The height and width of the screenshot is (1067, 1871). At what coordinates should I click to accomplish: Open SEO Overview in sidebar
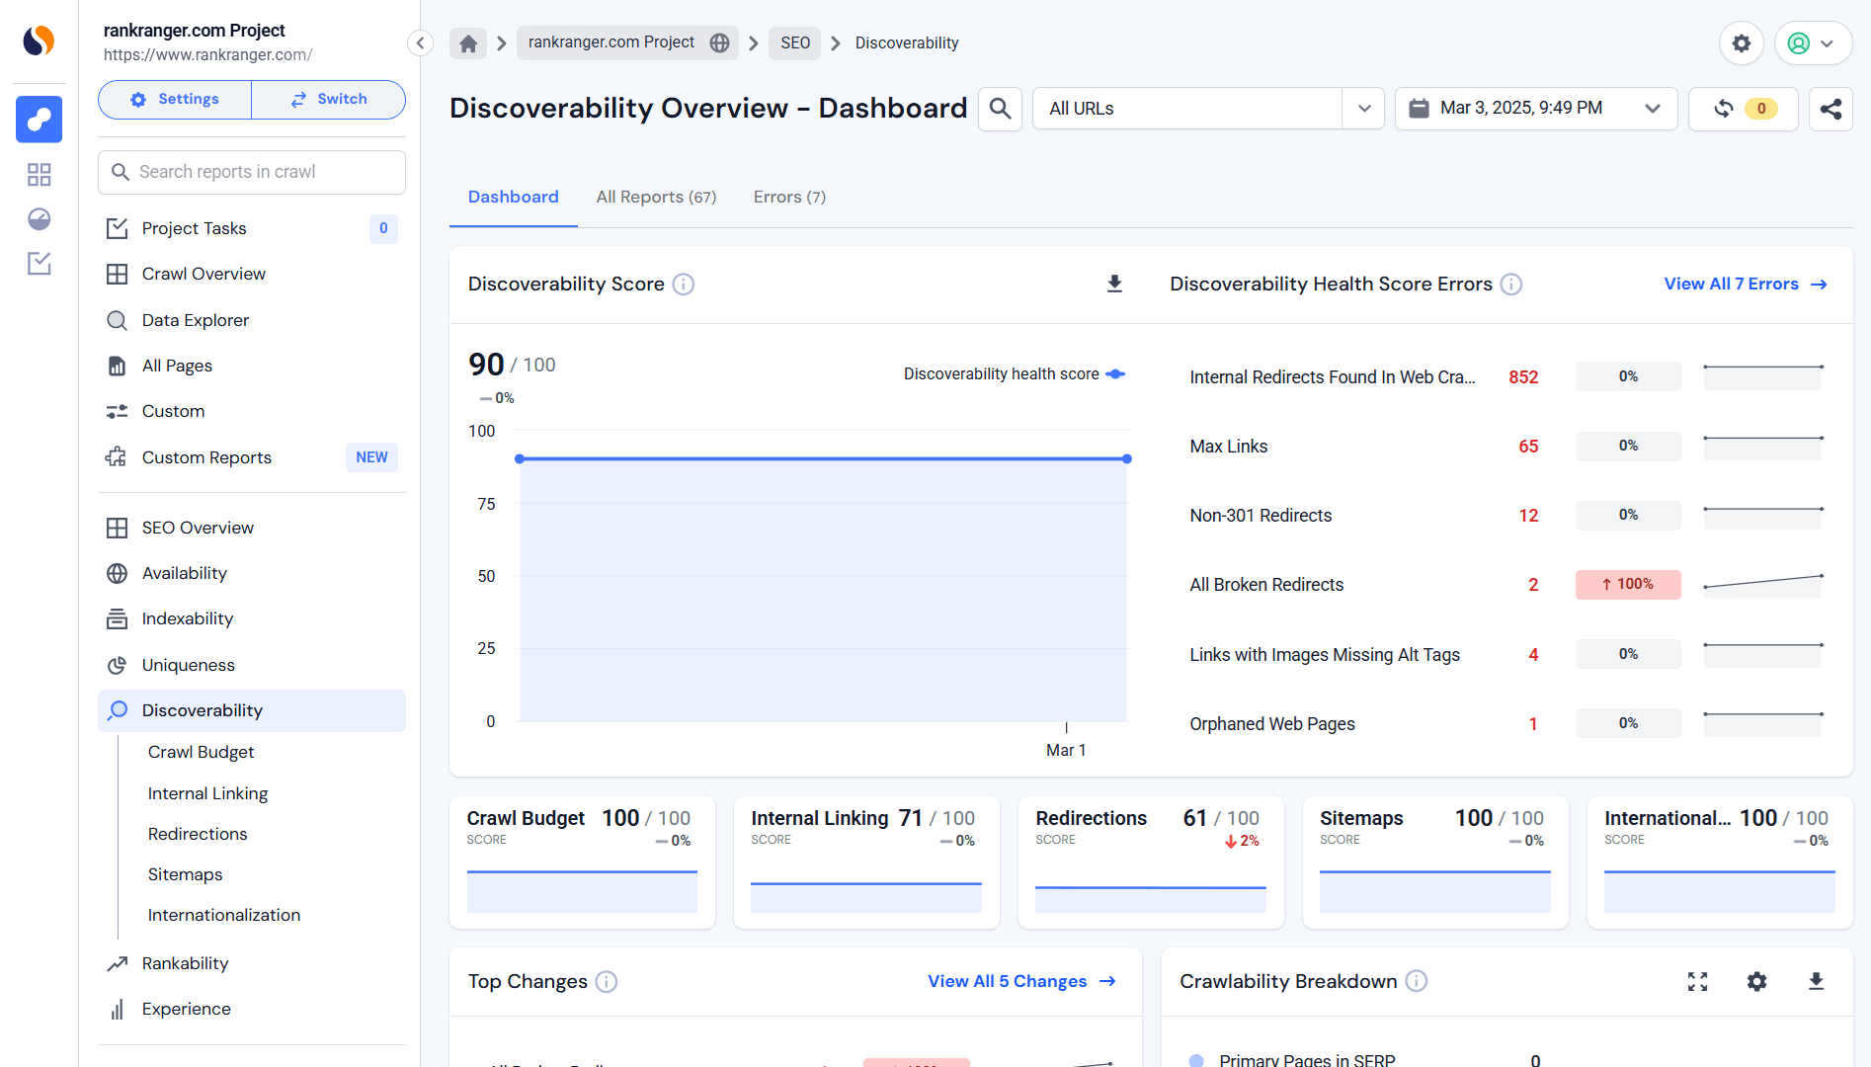[x=252, y=528]
